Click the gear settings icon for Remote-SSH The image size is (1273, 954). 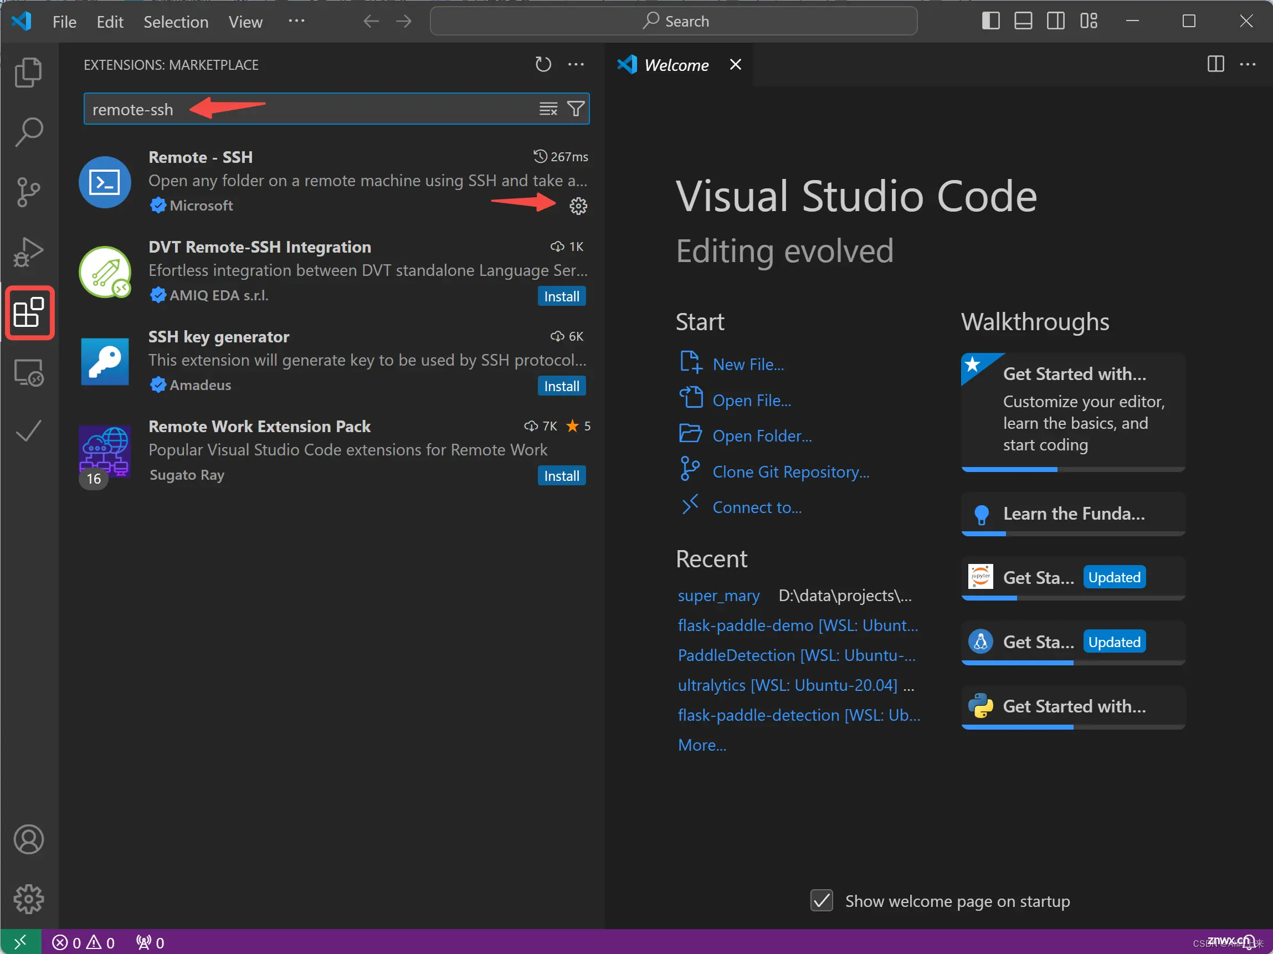tap(578, 204)
